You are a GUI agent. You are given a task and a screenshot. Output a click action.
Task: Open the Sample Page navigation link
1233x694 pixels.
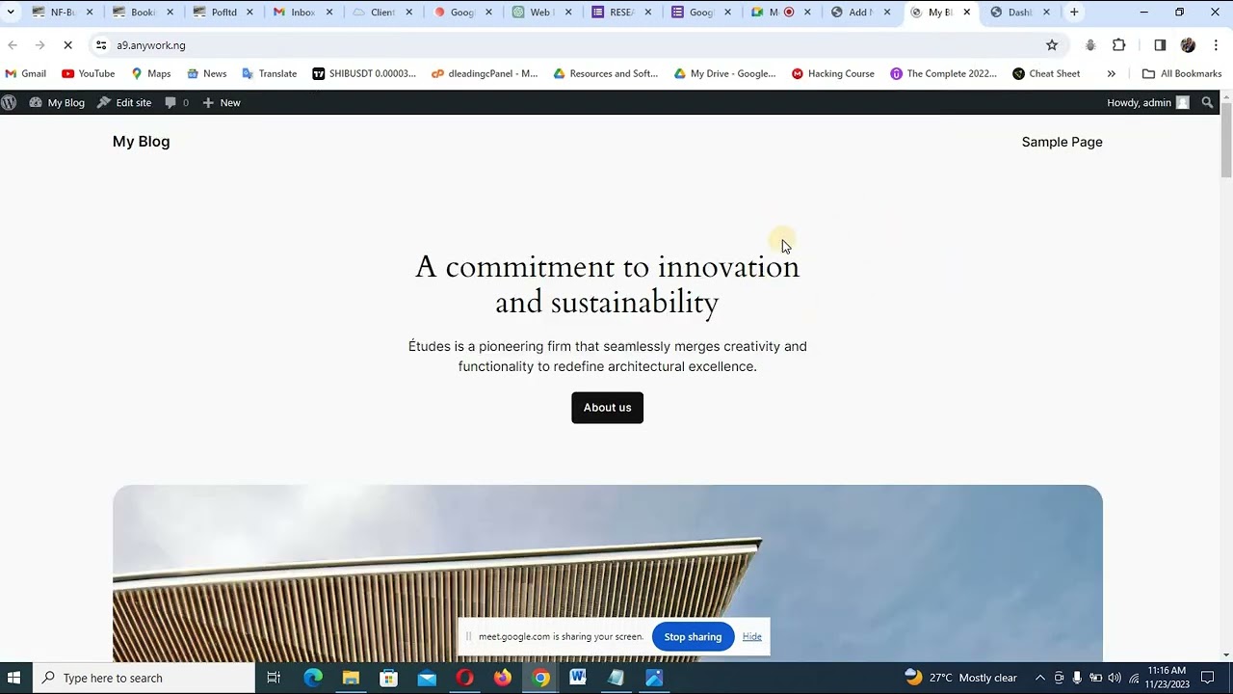1062,142
